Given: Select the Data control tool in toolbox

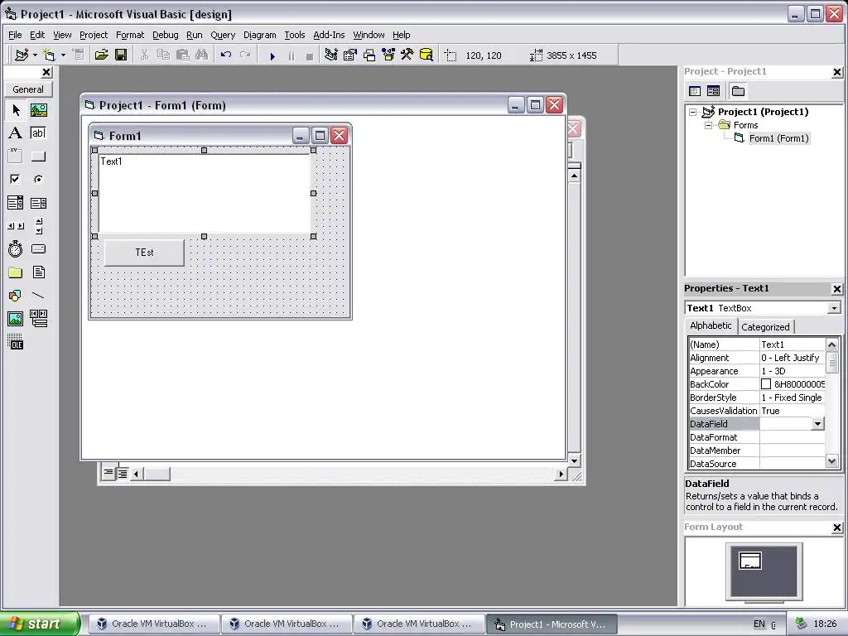Looking at the screenshot, I should click(x=38, y=319).
